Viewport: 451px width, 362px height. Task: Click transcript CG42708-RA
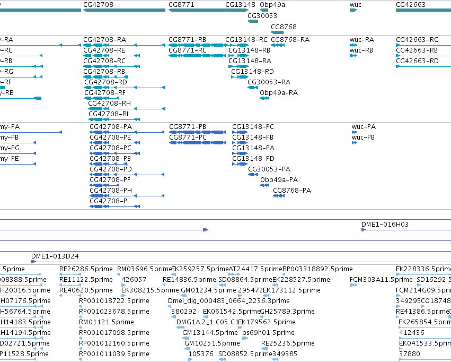coord(105,39)
